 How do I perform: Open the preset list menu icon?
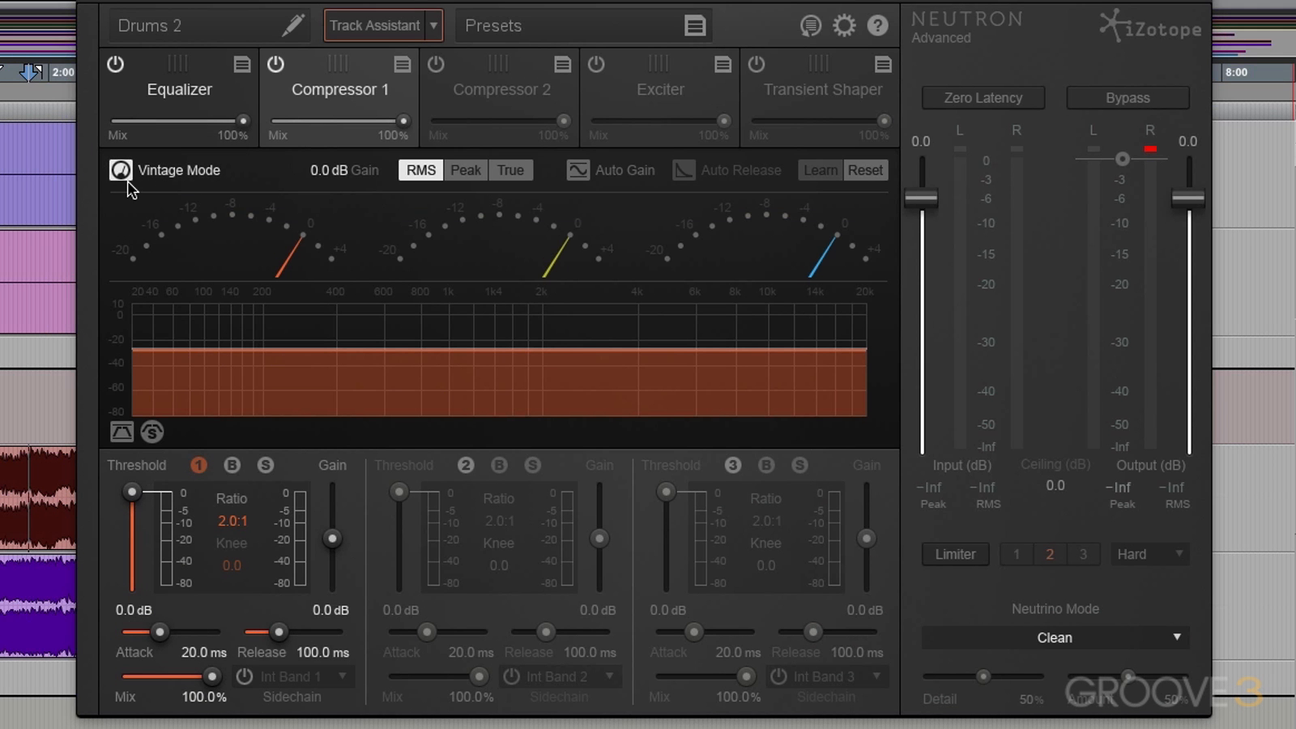pos(694,26)
